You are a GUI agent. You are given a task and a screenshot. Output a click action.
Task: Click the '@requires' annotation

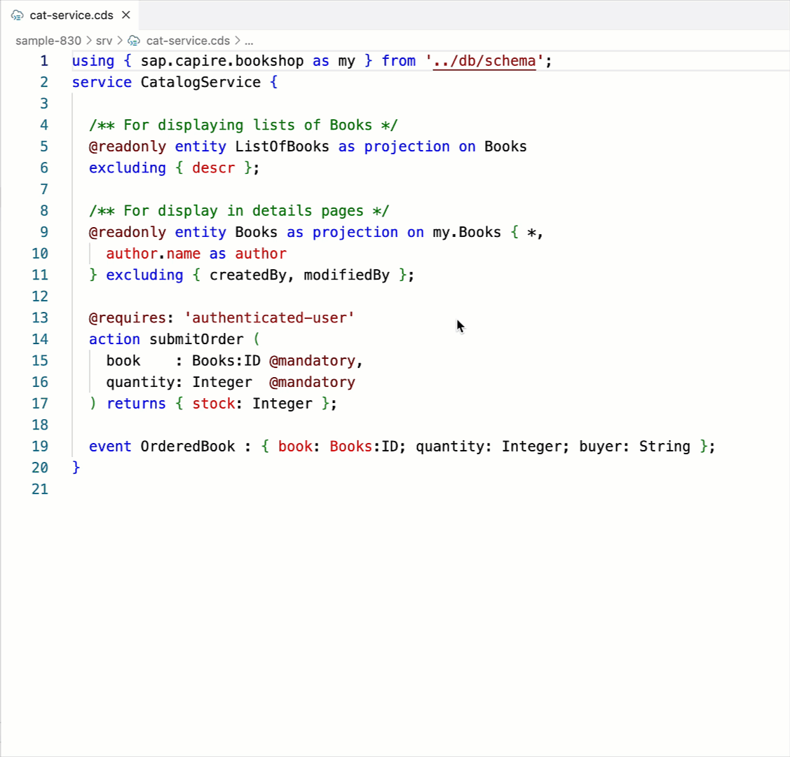[127, 318]
